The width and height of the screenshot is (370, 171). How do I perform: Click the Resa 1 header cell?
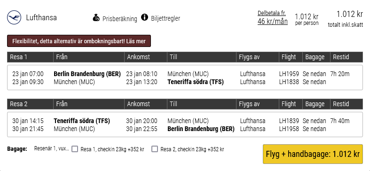(x=30, y=57)
